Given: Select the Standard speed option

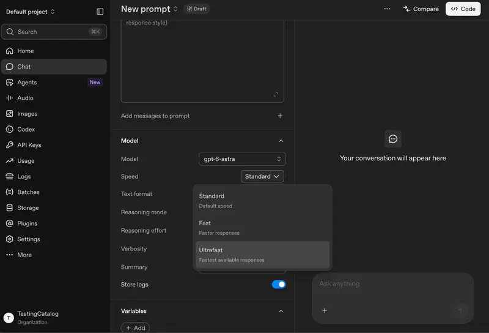Looking at the screenshot, I should pyautogui.click(x=262, y=201).
